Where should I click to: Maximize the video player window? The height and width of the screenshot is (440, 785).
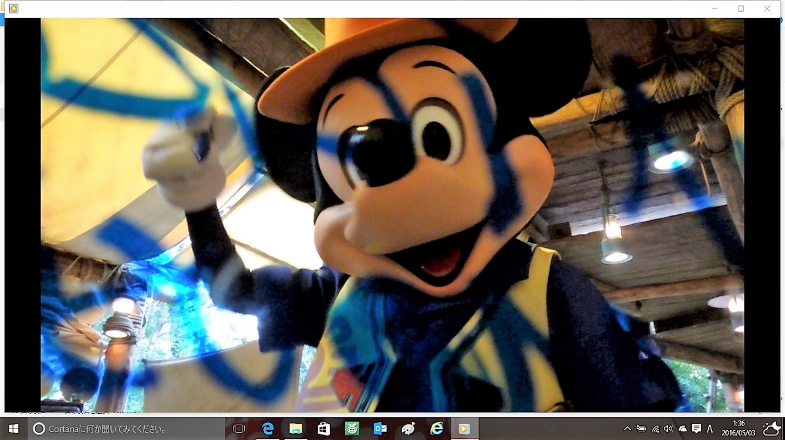pyautogui.click(x=741, y=9)
